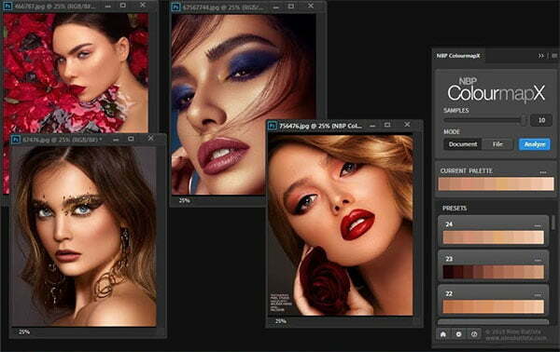This screenshot has width=560, height=352.
Task: Open options menu for preset 23
Action: click(x=538, y=261)
